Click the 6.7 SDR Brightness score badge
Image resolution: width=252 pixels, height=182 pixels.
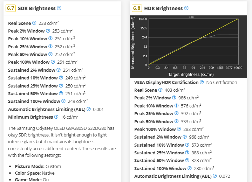11,8
